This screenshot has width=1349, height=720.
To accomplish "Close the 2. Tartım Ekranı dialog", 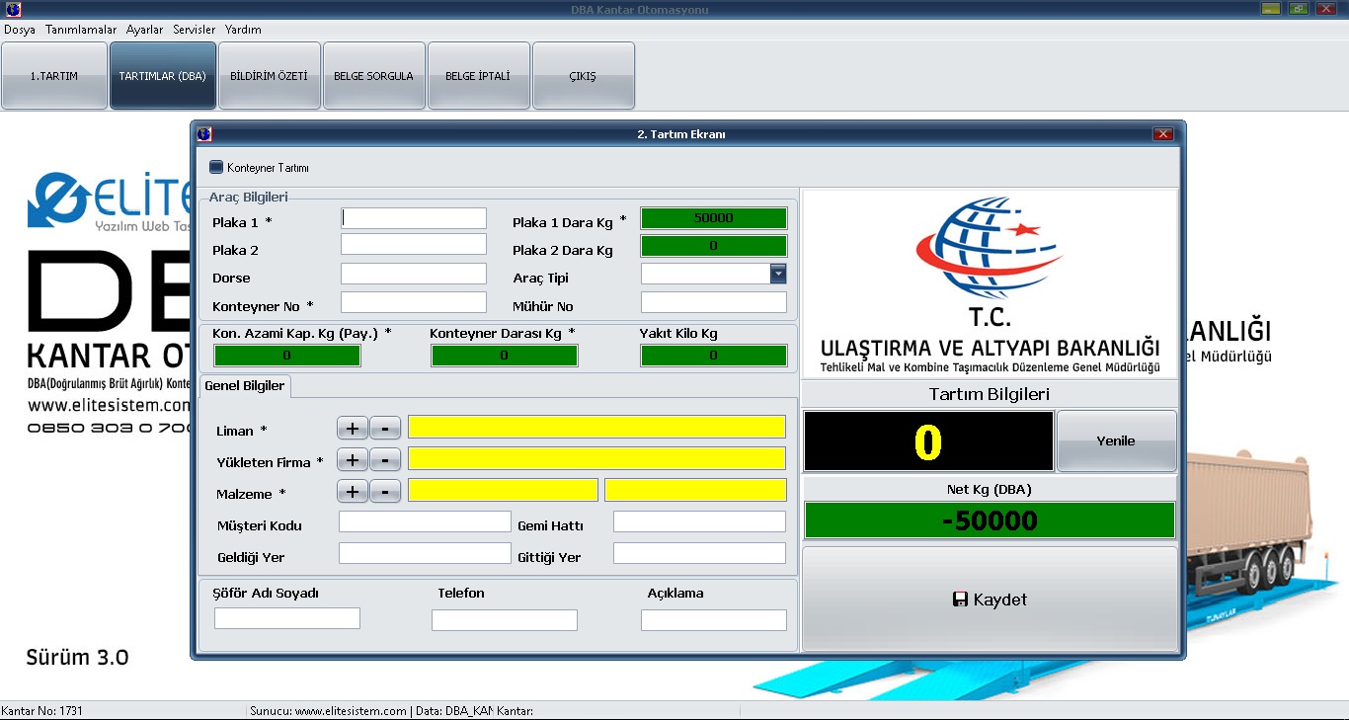I will click(1162, 134).
